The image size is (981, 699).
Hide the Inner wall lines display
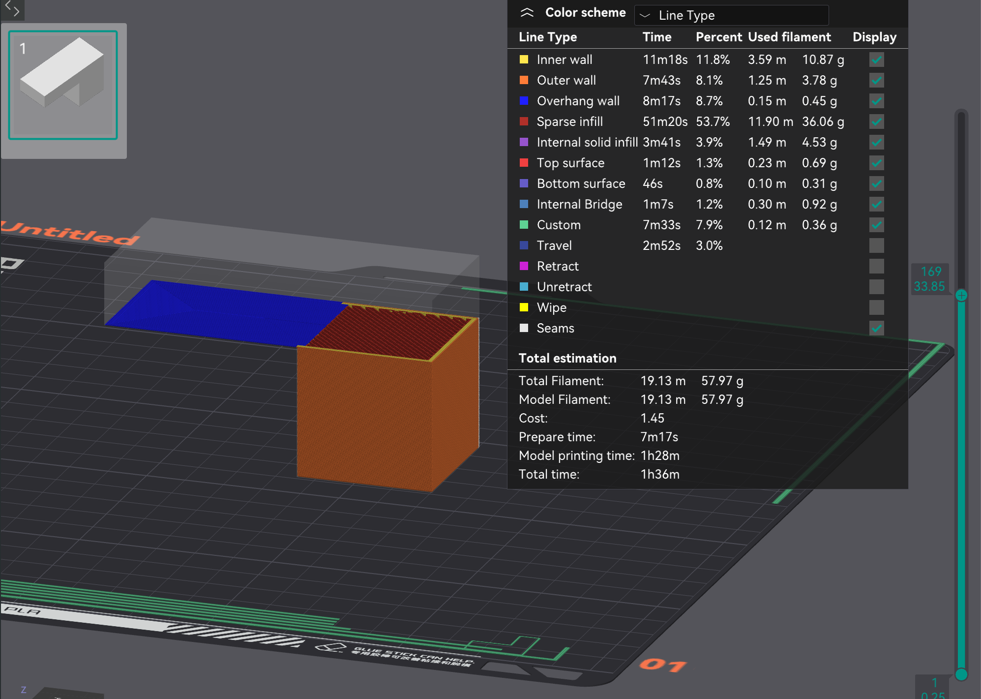pos(876,60)
